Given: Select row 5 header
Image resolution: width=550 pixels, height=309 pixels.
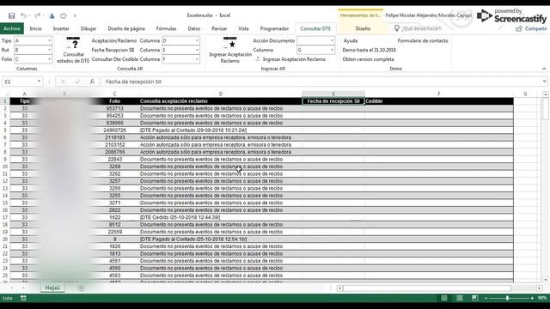Looking at the screenshot, I should [5, 130].
